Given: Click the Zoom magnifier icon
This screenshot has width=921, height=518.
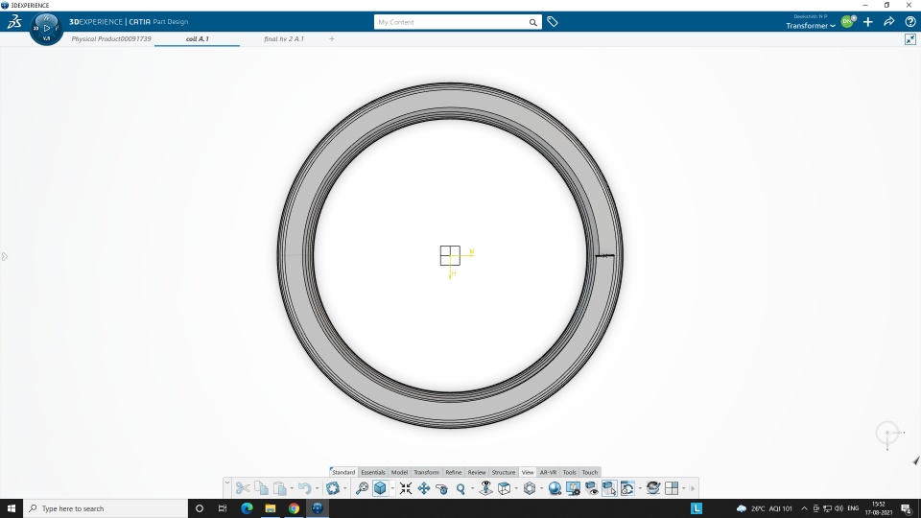Looking at the screenshot, I should (461, 488).
